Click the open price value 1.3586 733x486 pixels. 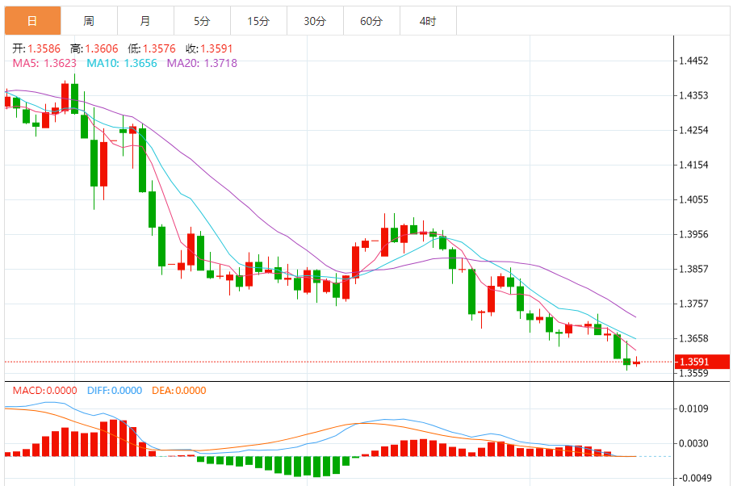[44, 48]
